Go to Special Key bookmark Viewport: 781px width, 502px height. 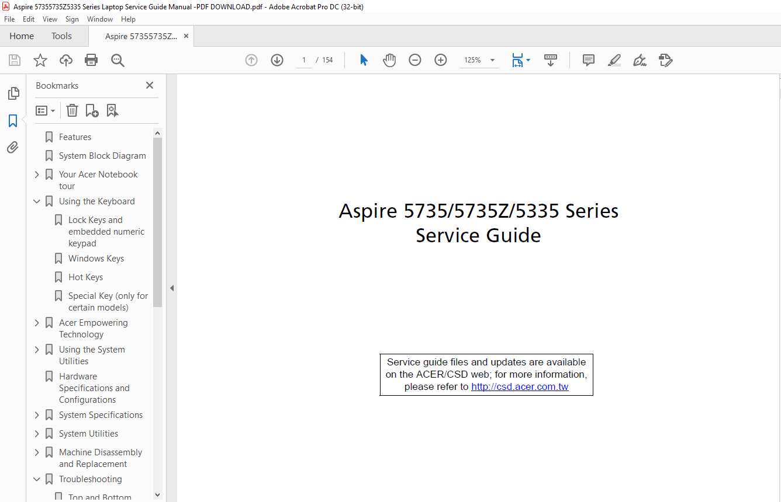pyautogui.click(x=108, y=302)
